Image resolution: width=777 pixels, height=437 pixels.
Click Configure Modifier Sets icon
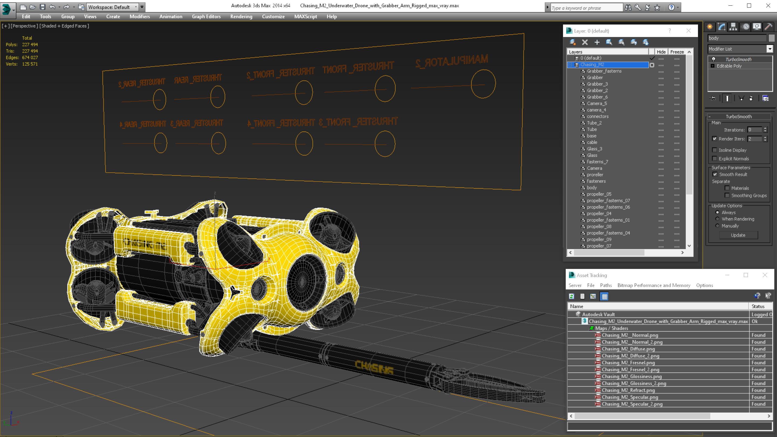766,98
